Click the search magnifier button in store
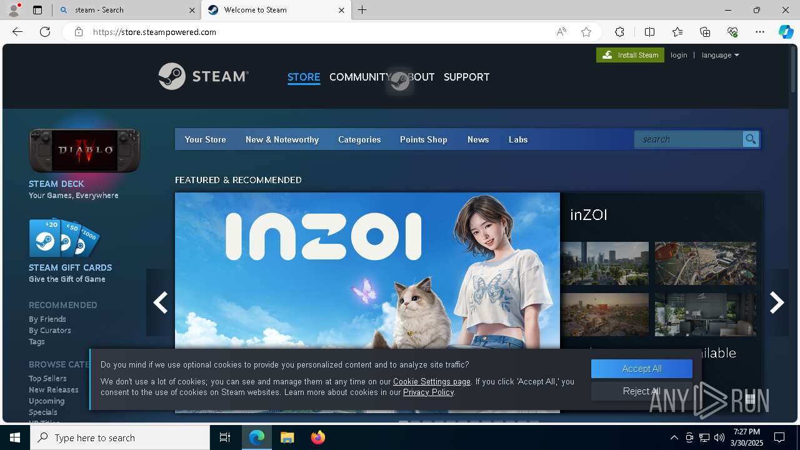The width and height of the screenshot is (800, 450). pos(751,139)
